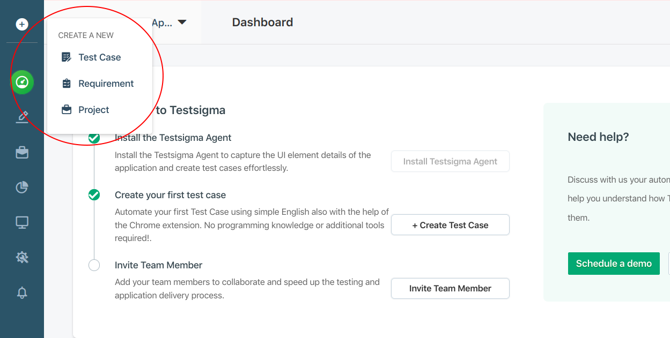The width and height of the screenshot is (670, 338).
Task: Open the pie chart reports icon
Action: 22,187
